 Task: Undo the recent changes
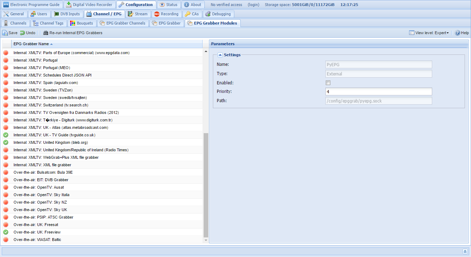28,33
